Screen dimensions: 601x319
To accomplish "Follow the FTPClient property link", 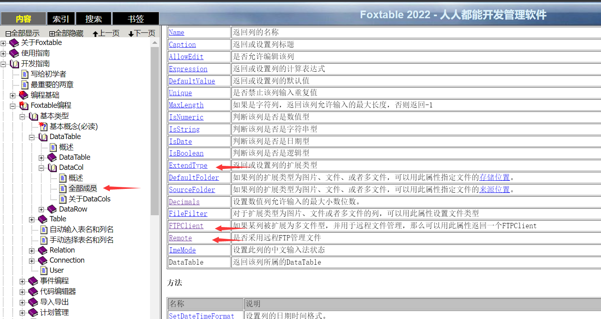I will 186,226.
